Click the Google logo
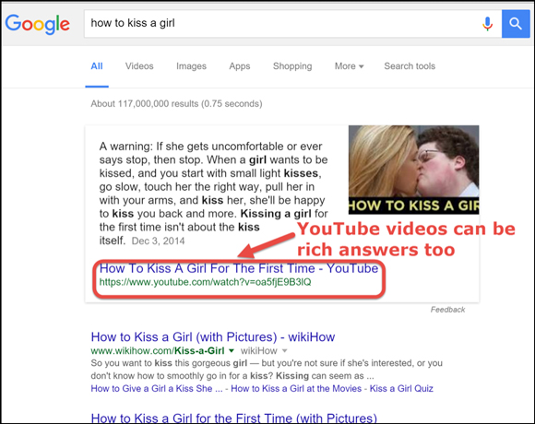This screenshot has height=424, width=535. pyautogui.click(x=38, y=24)
